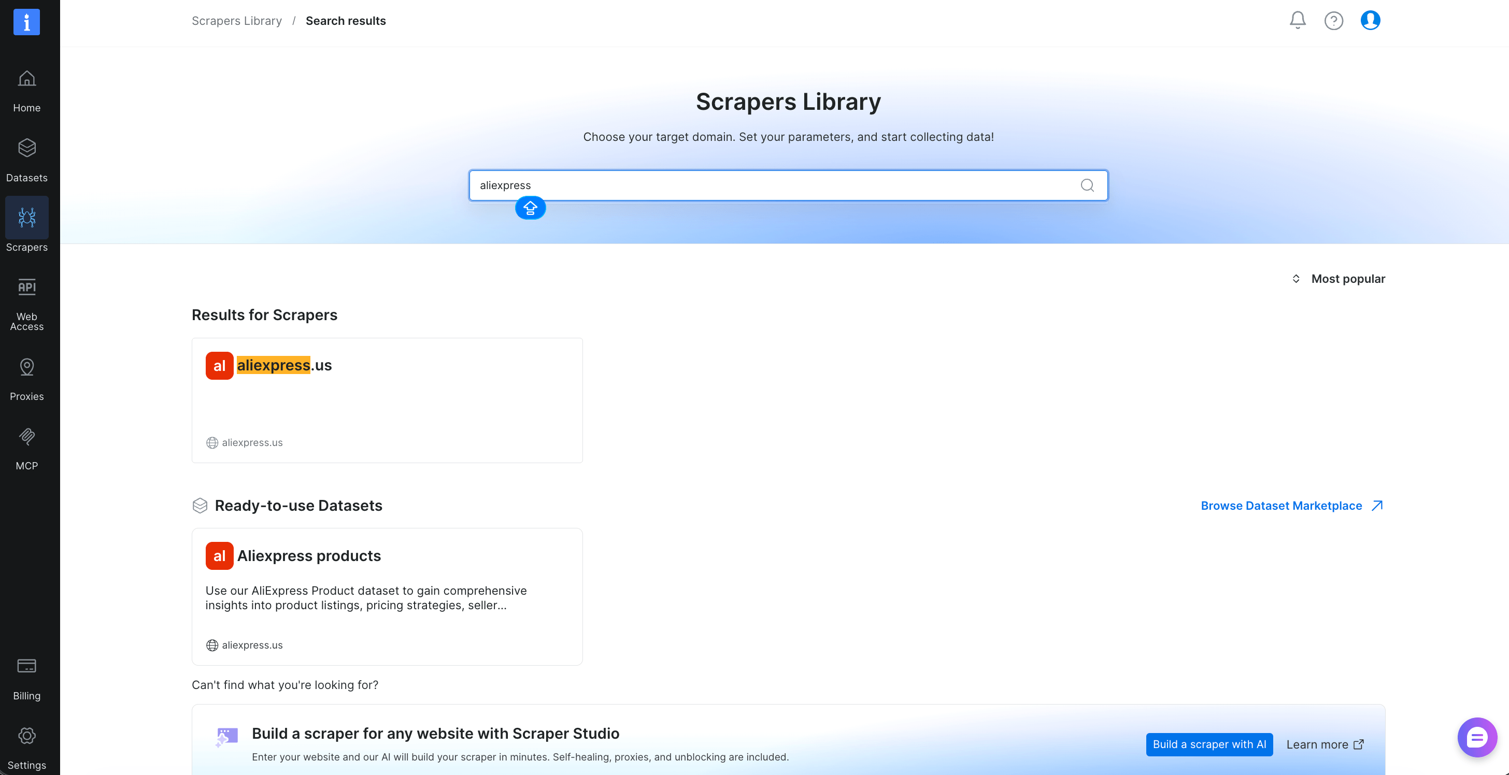
Task: Click the blue upload arrow badge under search
Action: 530,208
